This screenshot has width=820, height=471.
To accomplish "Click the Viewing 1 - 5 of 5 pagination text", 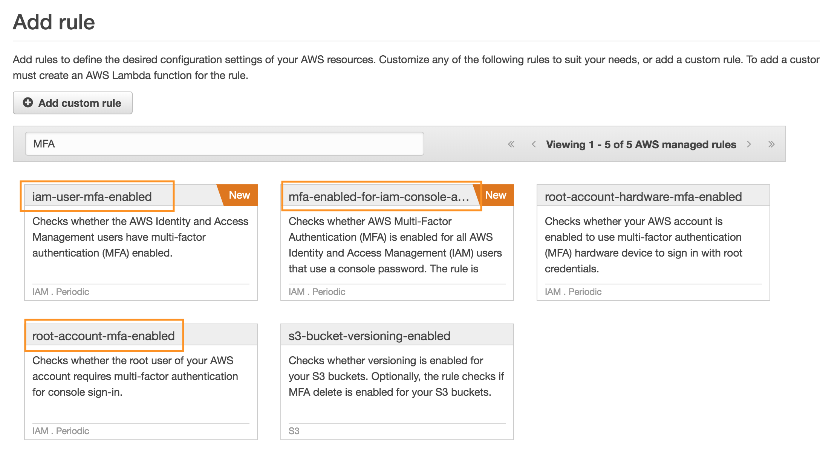I will point(641,144).
